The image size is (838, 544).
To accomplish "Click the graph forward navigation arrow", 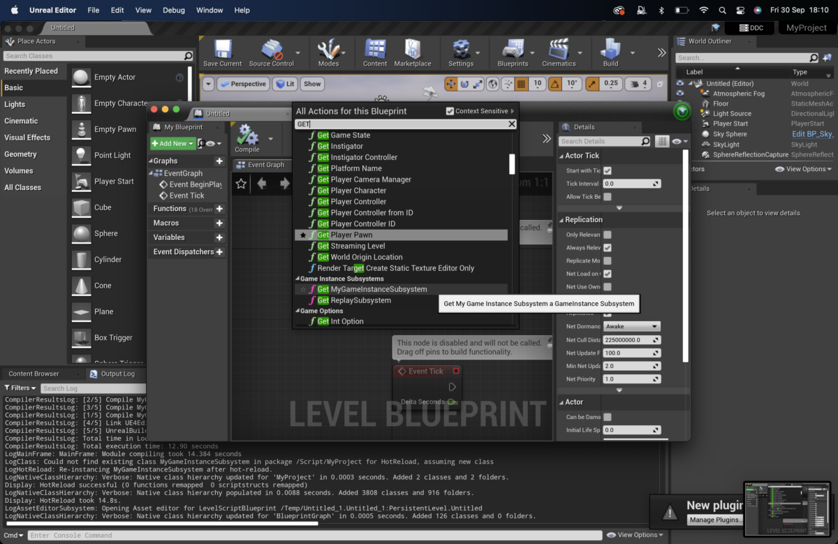I will pyautogui.click(x=284, y=184).
